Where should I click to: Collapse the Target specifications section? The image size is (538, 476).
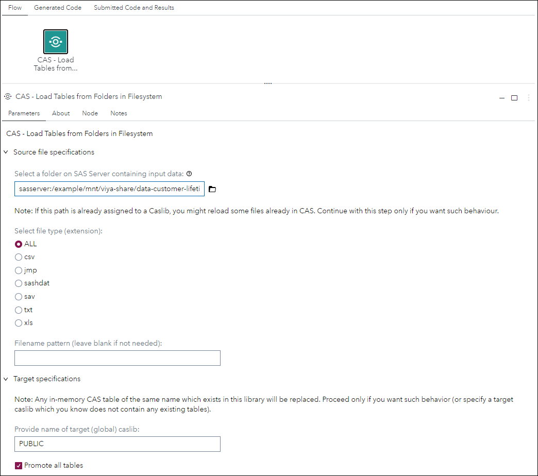point(6,379)
